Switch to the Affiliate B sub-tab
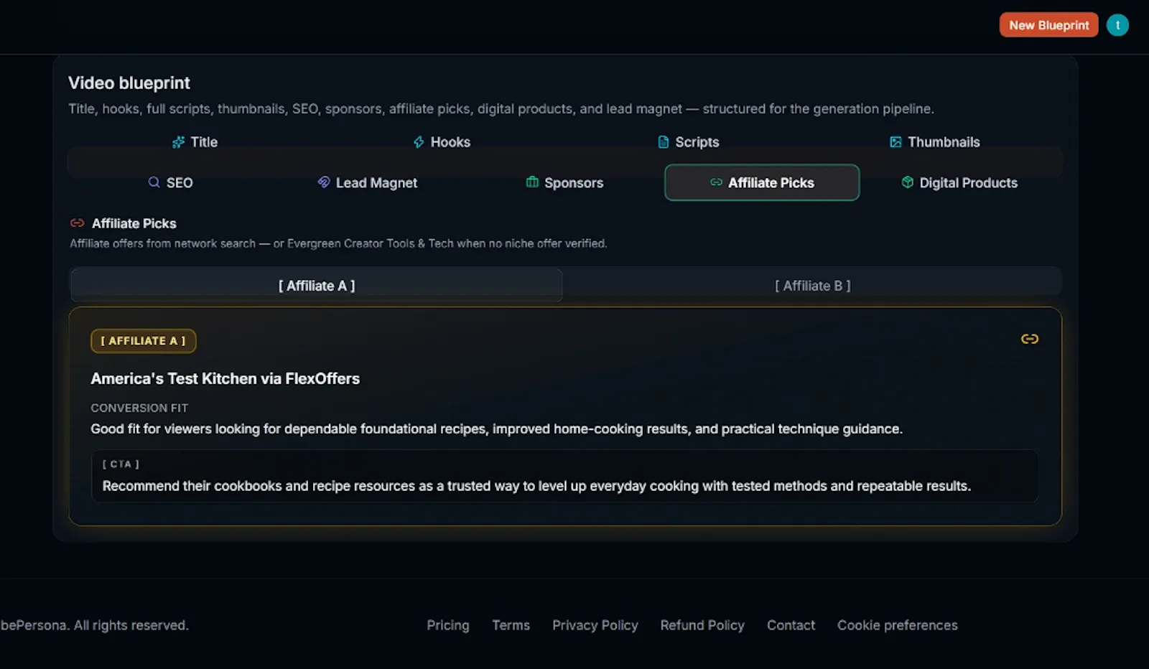Viewport: 1149px width, 669px height. 812,286
